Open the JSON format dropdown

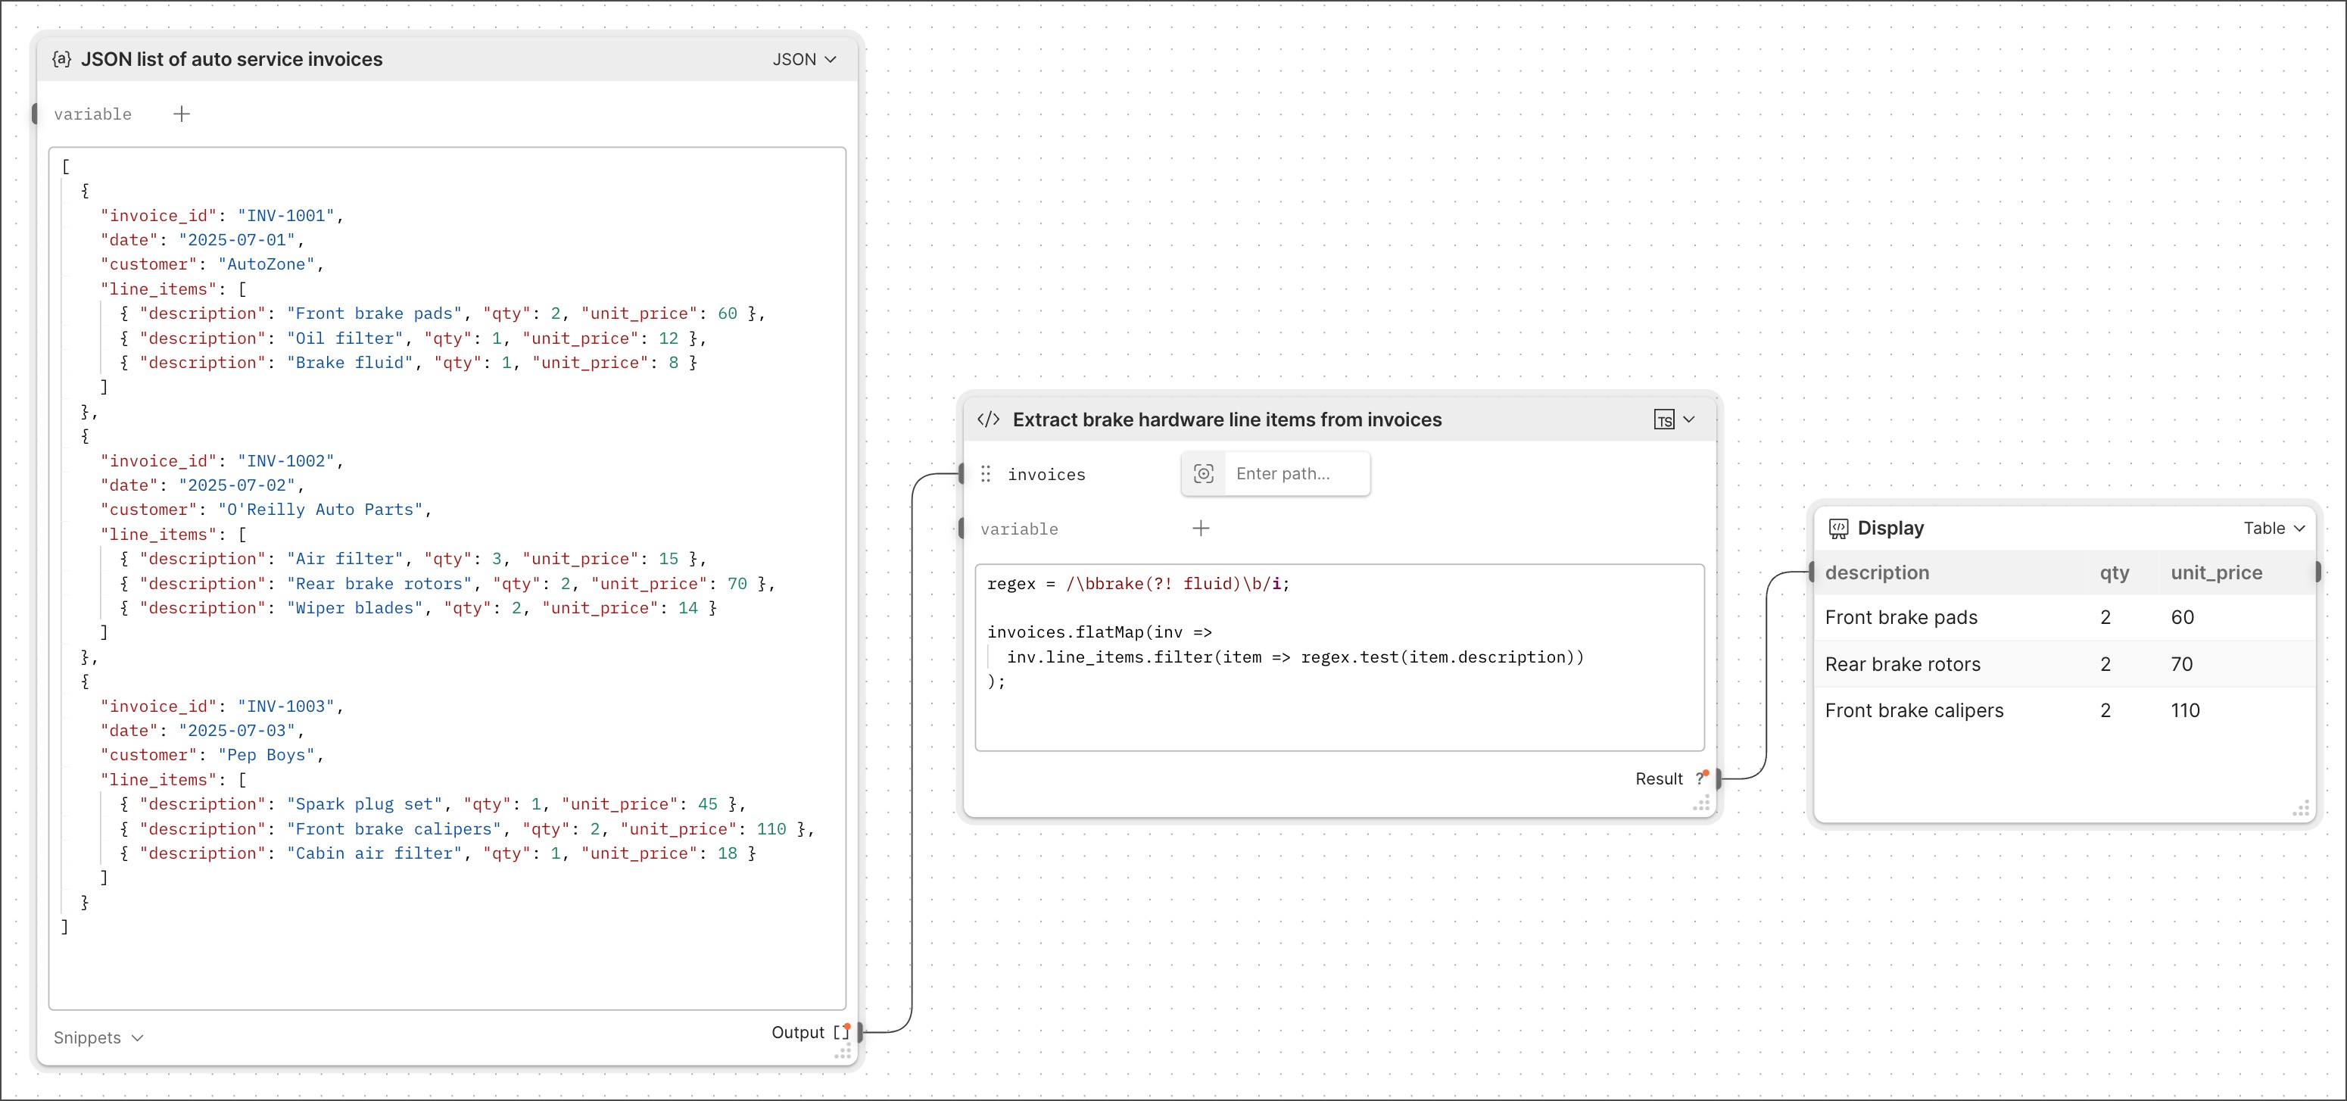coord(805,59)
